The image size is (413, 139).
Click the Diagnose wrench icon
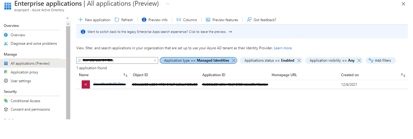click(6, 44)
